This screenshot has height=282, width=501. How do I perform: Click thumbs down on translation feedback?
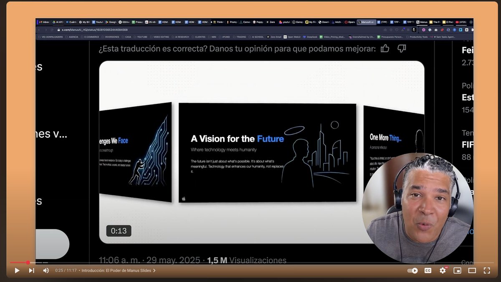pos(402,49)
